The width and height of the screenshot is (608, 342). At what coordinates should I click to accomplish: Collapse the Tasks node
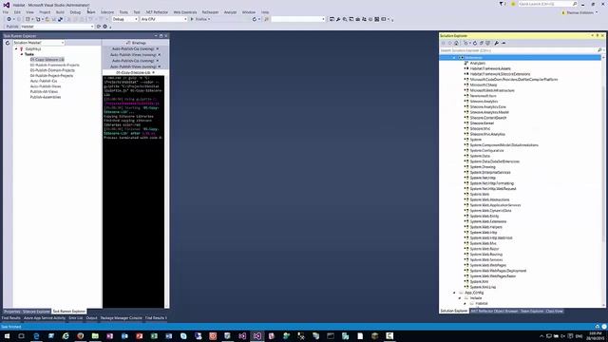coord(22,54)
